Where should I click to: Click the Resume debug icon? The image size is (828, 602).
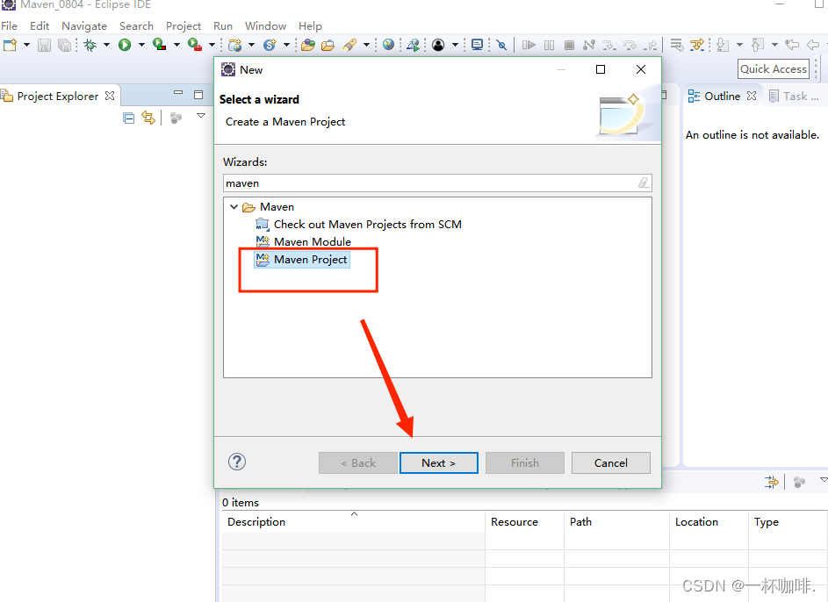click(x=529, y=45)
